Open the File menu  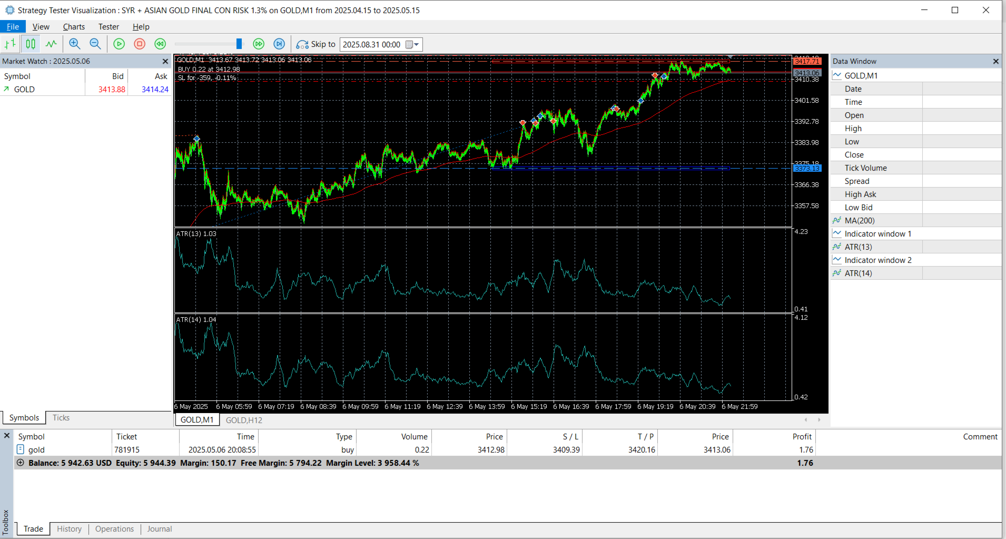pos(13,27)
